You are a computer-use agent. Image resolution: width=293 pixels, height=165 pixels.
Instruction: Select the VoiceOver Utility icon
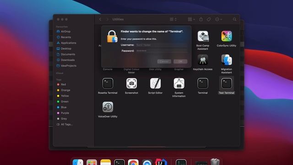108,107
